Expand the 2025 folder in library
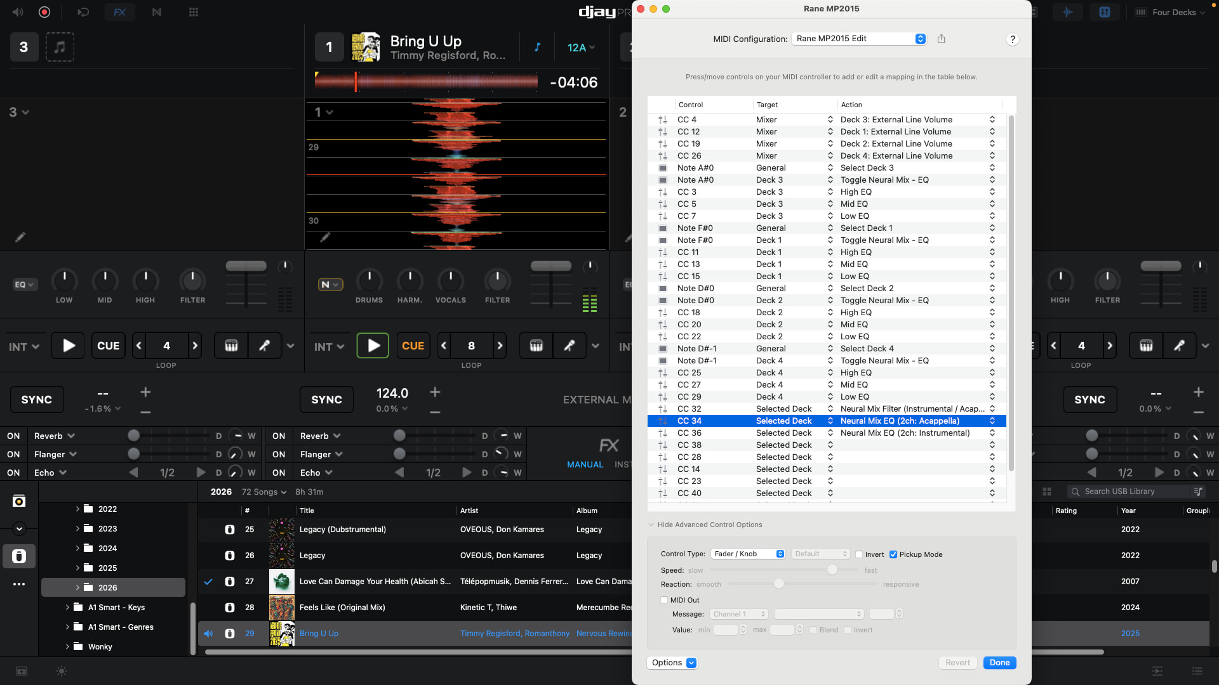 [x=77, y=568]
